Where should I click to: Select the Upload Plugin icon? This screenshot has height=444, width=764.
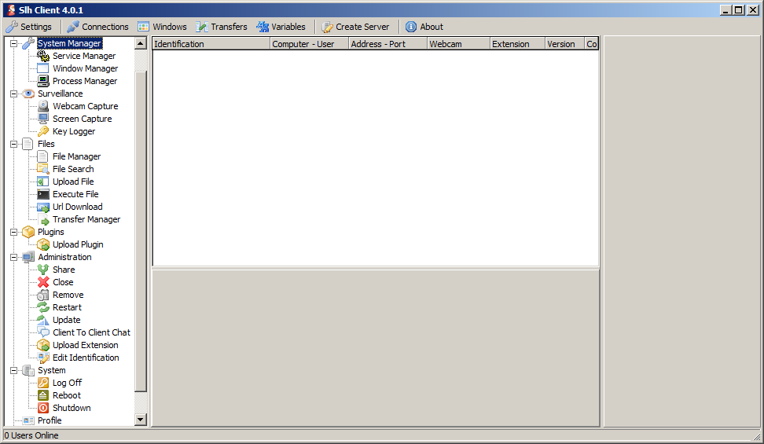pyautogui.click(x=43, y=244)
